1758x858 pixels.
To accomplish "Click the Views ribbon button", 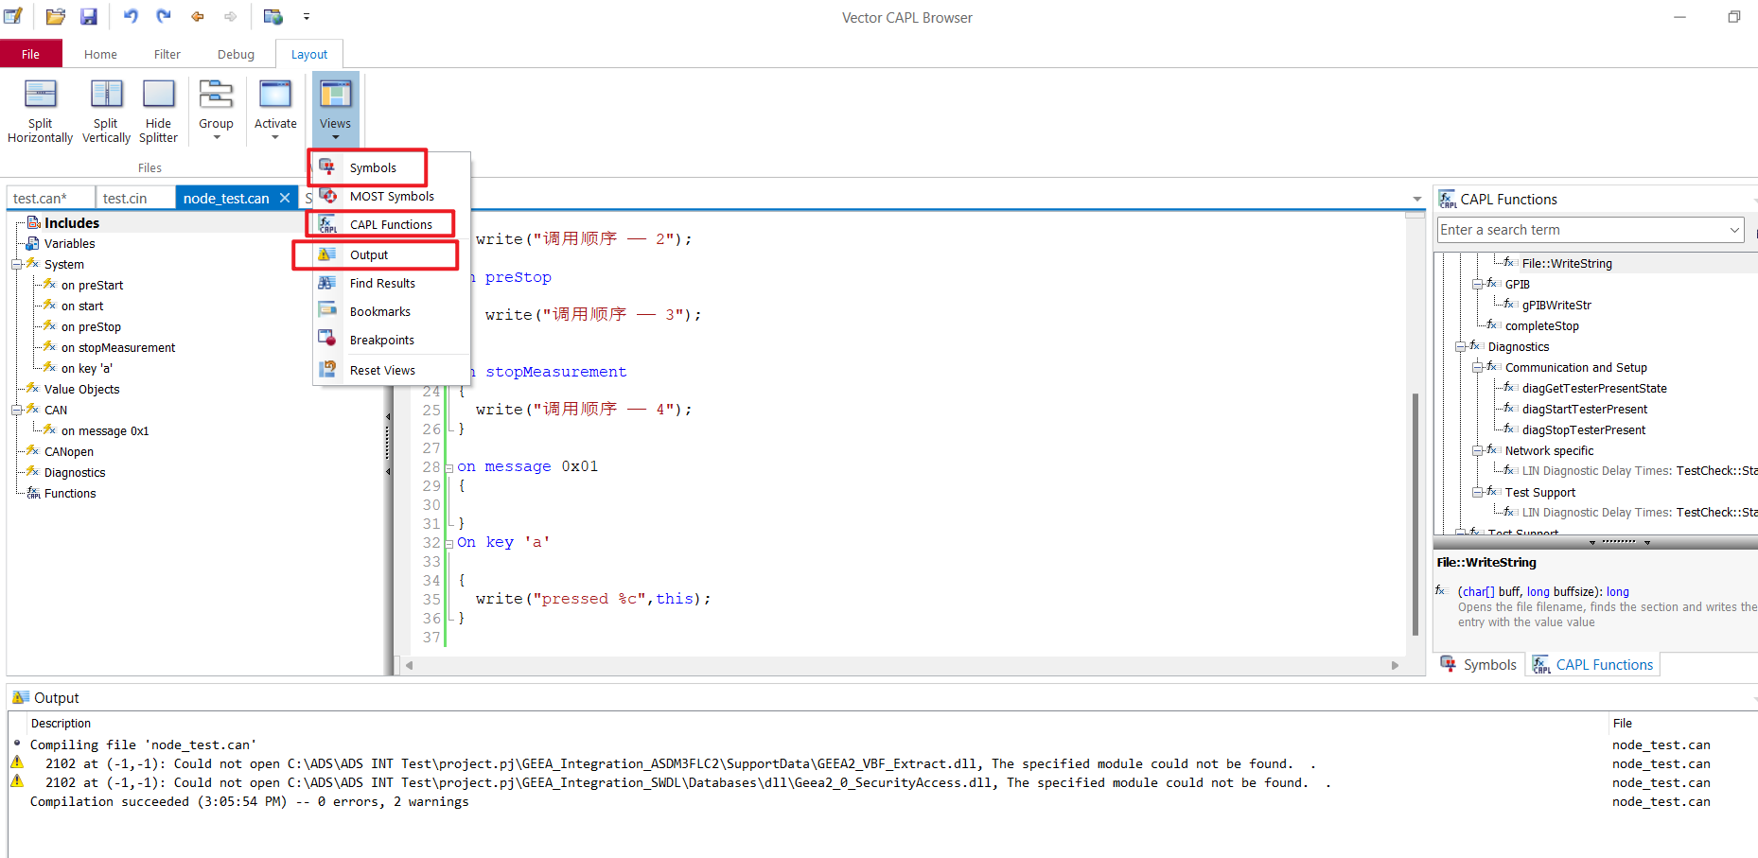I will [x=335, y=110].
